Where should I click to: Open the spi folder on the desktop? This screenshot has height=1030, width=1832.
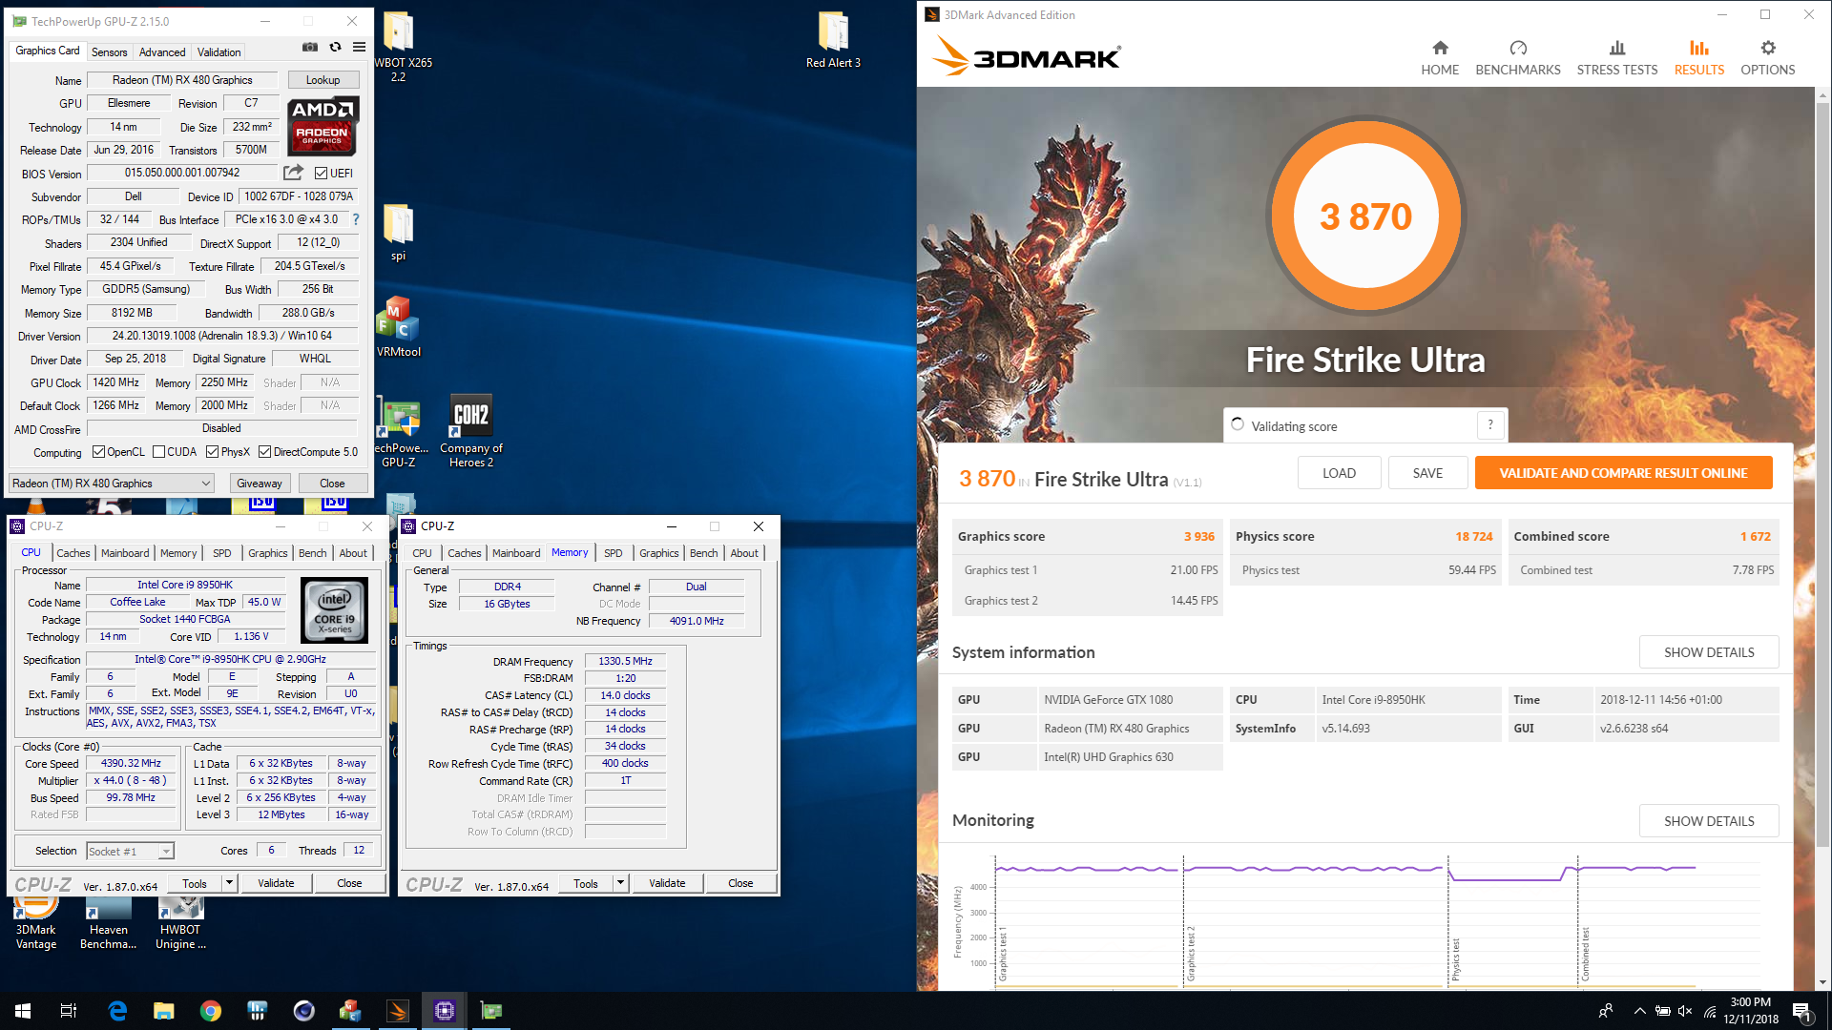tap(399, 233)
